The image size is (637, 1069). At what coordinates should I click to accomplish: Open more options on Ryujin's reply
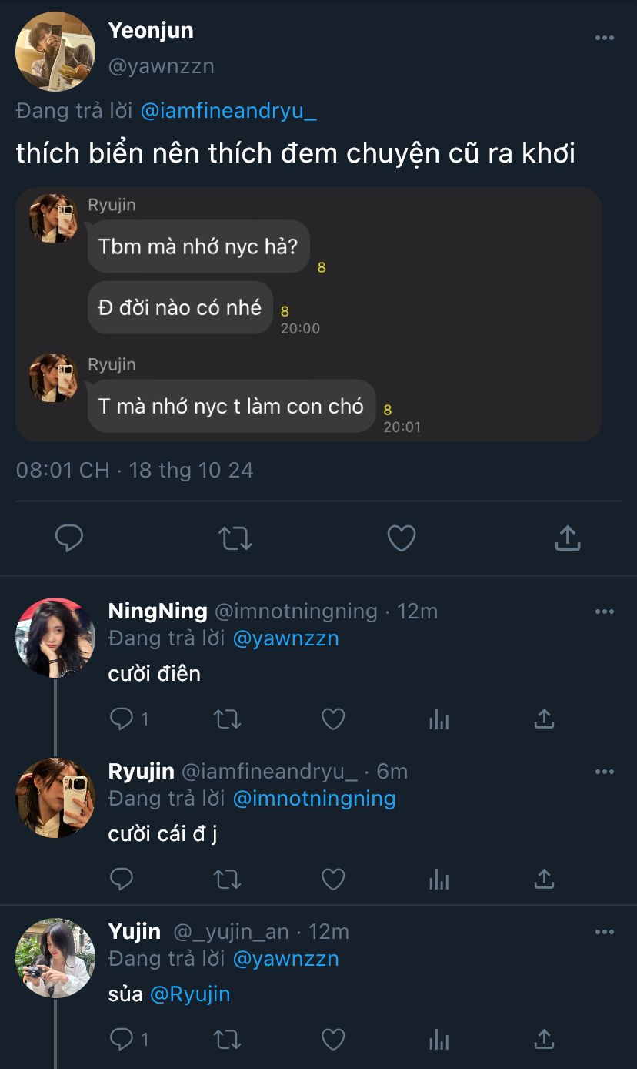point(605,772)
